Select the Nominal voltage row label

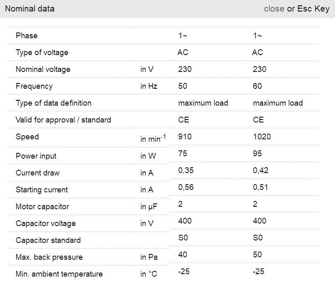(x=43, y=69)
